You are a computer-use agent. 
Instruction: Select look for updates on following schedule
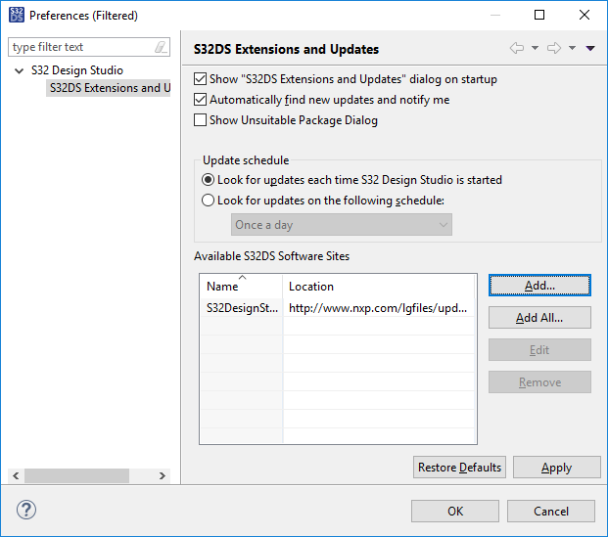pos(208,201)
